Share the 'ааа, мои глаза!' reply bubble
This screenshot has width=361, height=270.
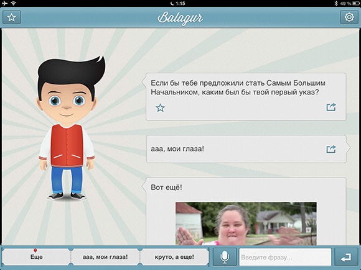(x=331, y=149)
